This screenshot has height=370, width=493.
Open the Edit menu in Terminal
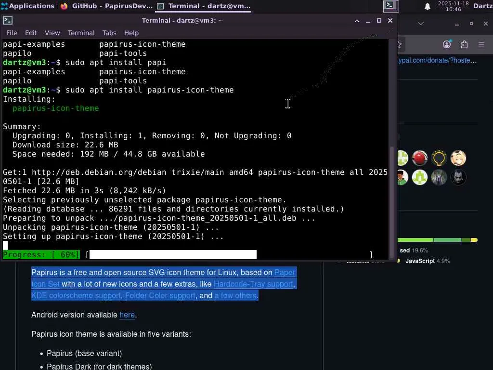[31, 33]
